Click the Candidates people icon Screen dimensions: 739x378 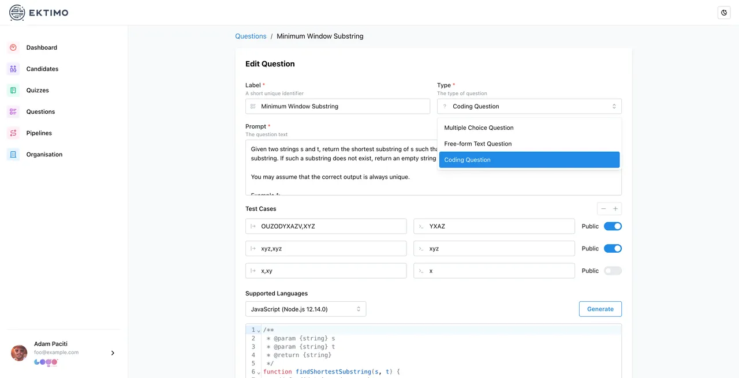click(x=13, y=69)
